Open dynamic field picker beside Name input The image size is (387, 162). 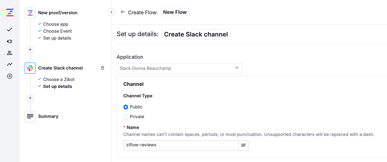pyautogui.click(x=243, y=145)
